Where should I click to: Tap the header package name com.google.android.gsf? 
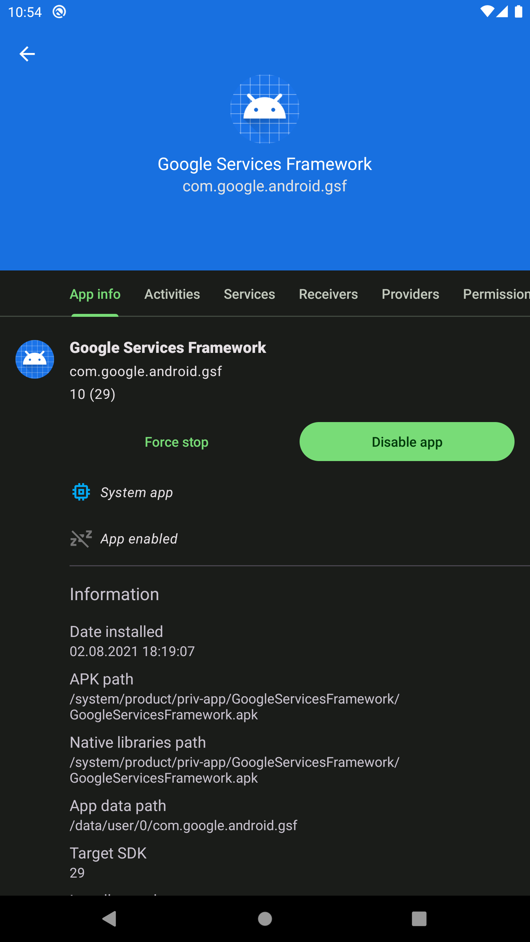coord(265,186)
